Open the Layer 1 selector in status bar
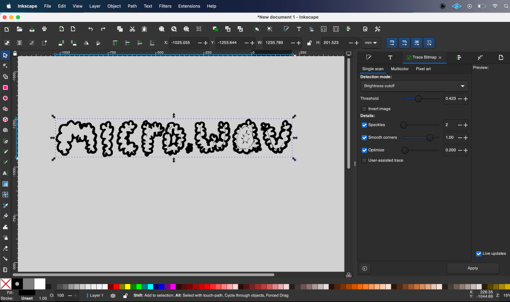Viewport: 510px width, 302px height. pyautogui.click(x=96, y=296)
